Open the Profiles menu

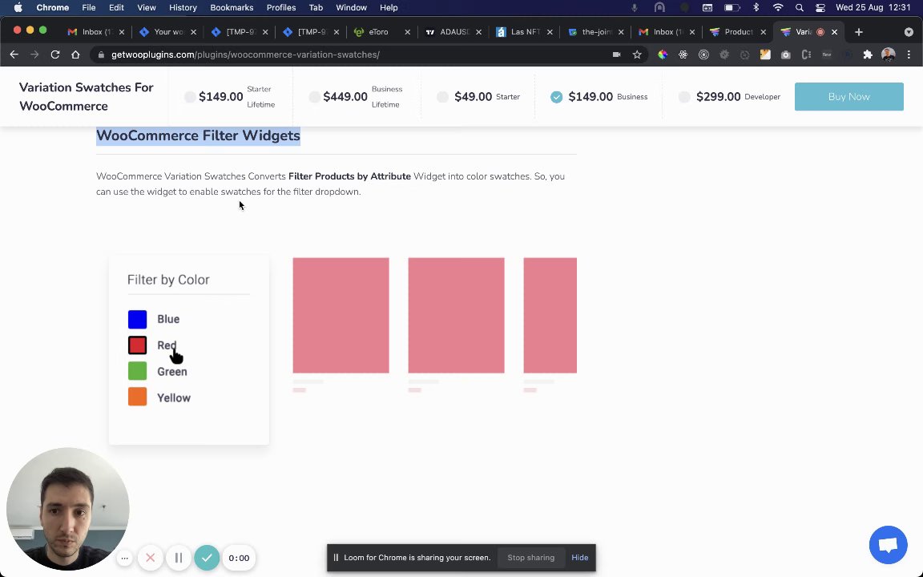(281, 8)
